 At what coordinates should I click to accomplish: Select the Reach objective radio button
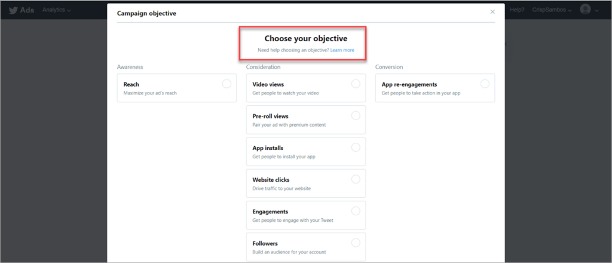point(227,84)
